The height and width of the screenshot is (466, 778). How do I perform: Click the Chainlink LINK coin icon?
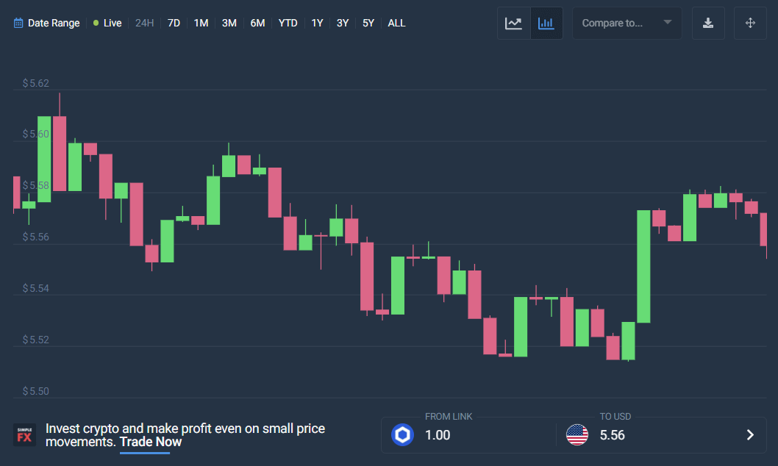coord(402,435)
